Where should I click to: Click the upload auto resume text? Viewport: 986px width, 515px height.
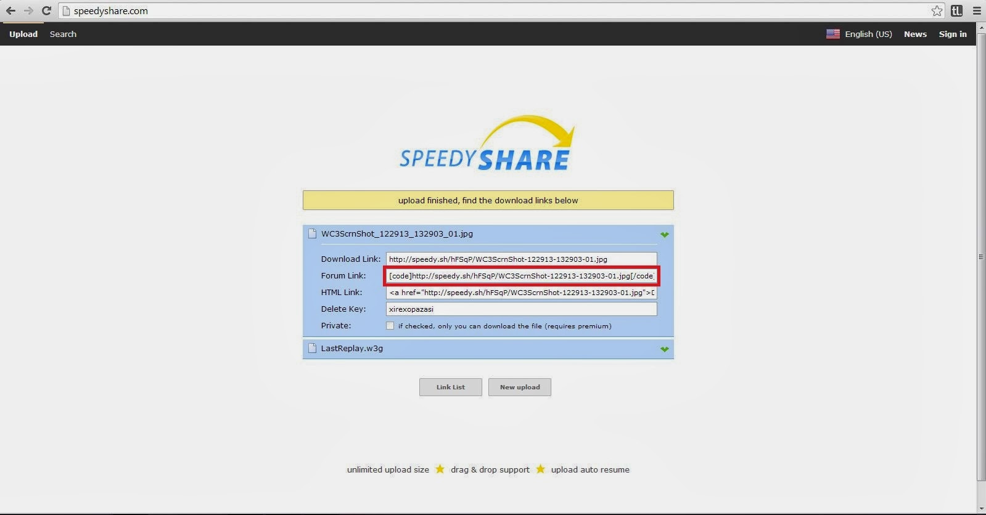tap(590, 469)
